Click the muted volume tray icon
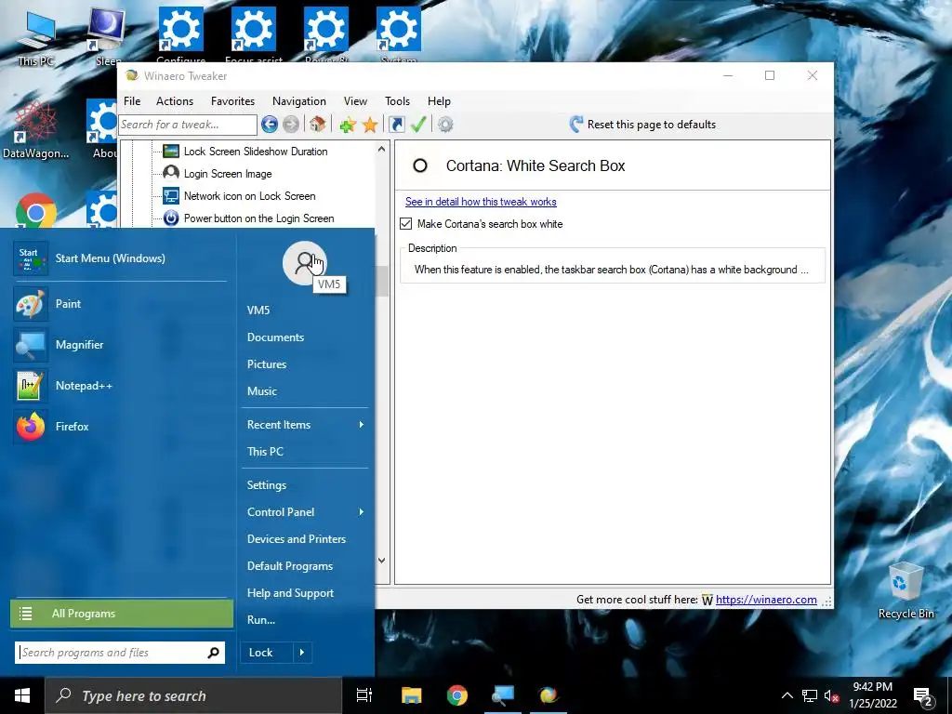This screenshot has height=714, width=952. coord(831,695)
